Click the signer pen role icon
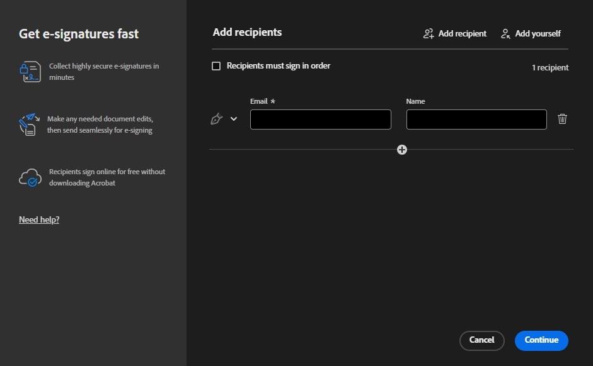The image size is (593, 366). pyautogui.click(x=216, y=119)
